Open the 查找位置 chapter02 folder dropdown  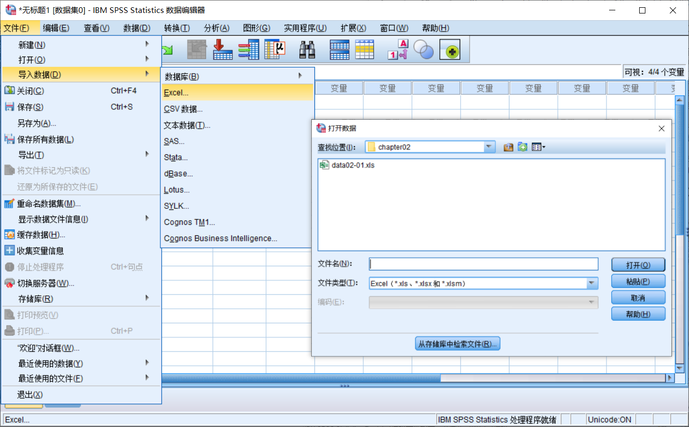489,147
